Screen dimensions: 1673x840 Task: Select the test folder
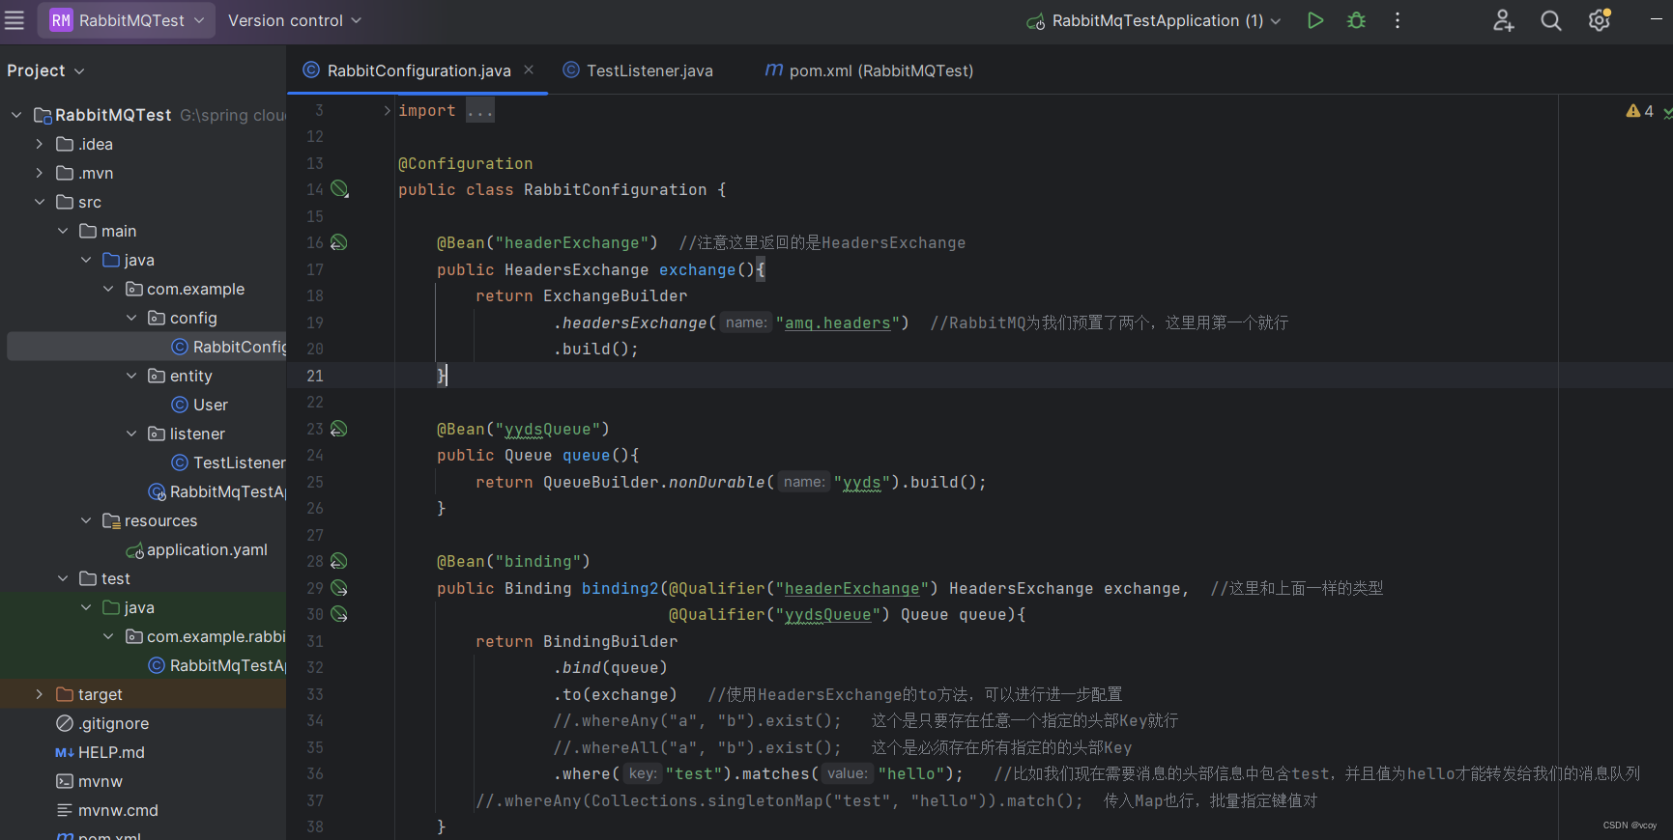[105, 578]
